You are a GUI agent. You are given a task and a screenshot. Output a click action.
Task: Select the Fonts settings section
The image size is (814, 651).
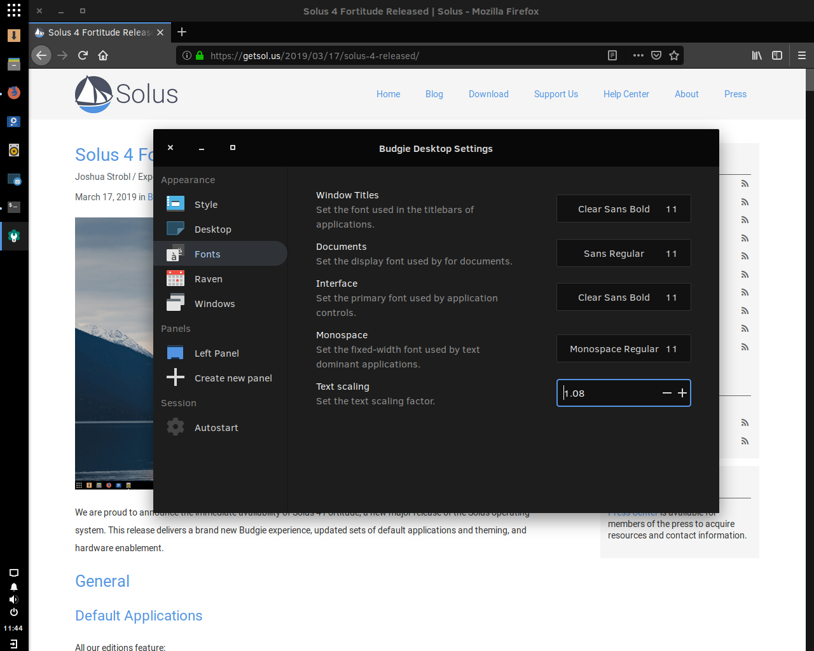click(207, 254)
